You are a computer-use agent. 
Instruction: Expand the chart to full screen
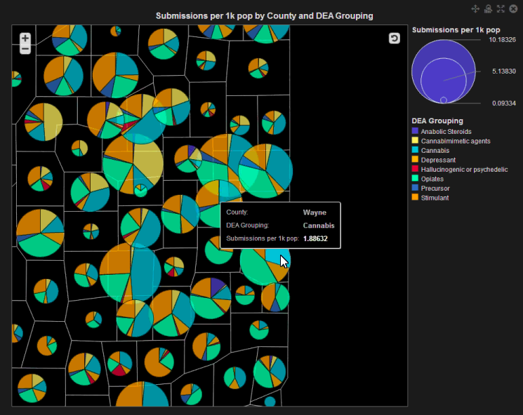501,8
